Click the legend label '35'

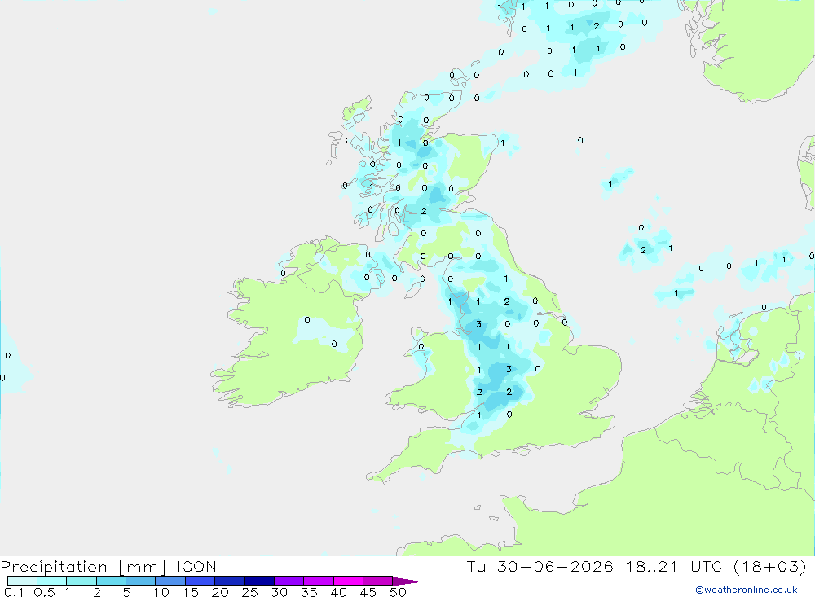tap(309, 592)
